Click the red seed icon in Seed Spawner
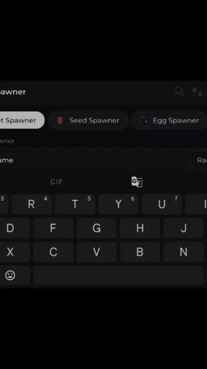 tap(60, 121)
